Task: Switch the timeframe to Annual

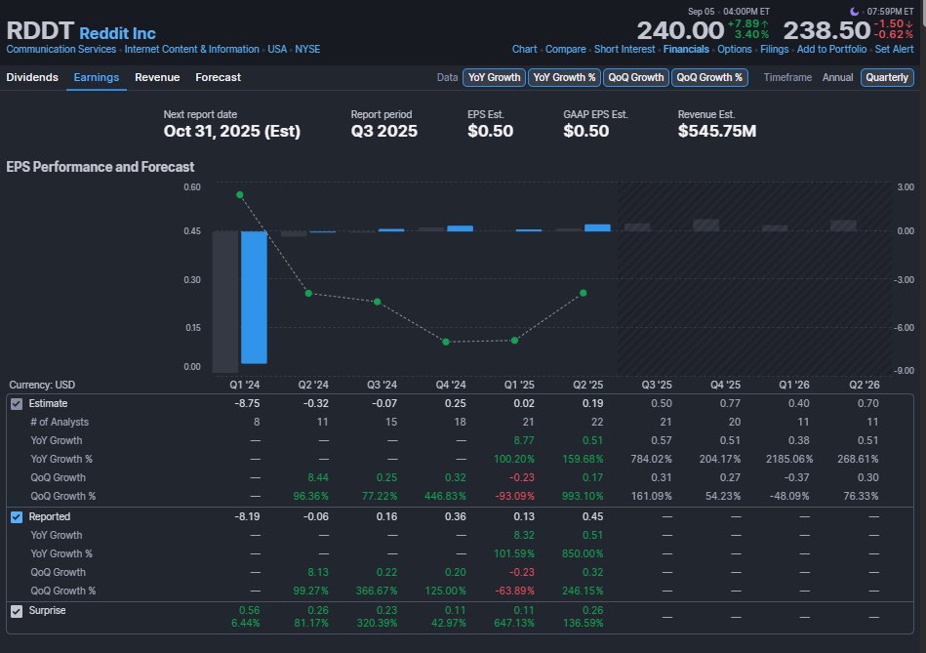Action: tap(837, 77)
